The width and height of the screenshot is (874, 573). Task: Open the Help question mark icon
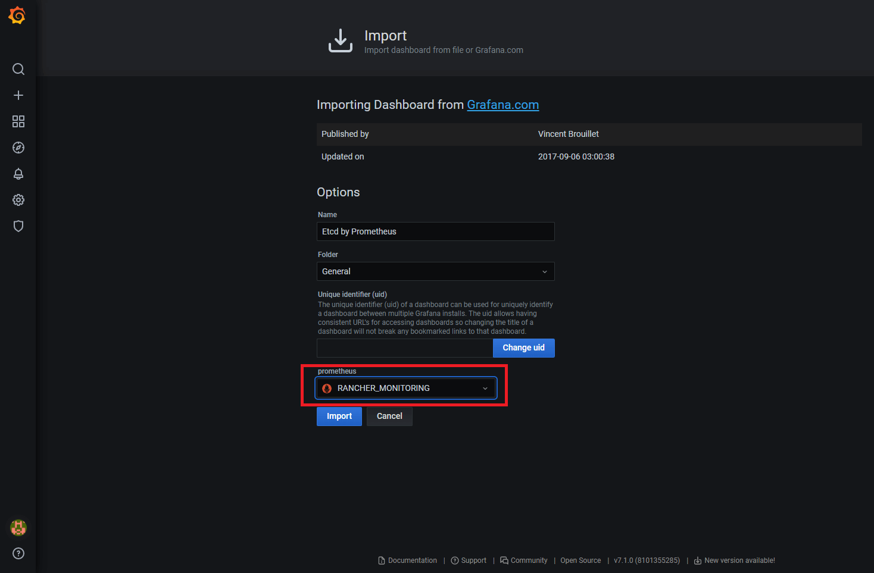tap(18, 553)
